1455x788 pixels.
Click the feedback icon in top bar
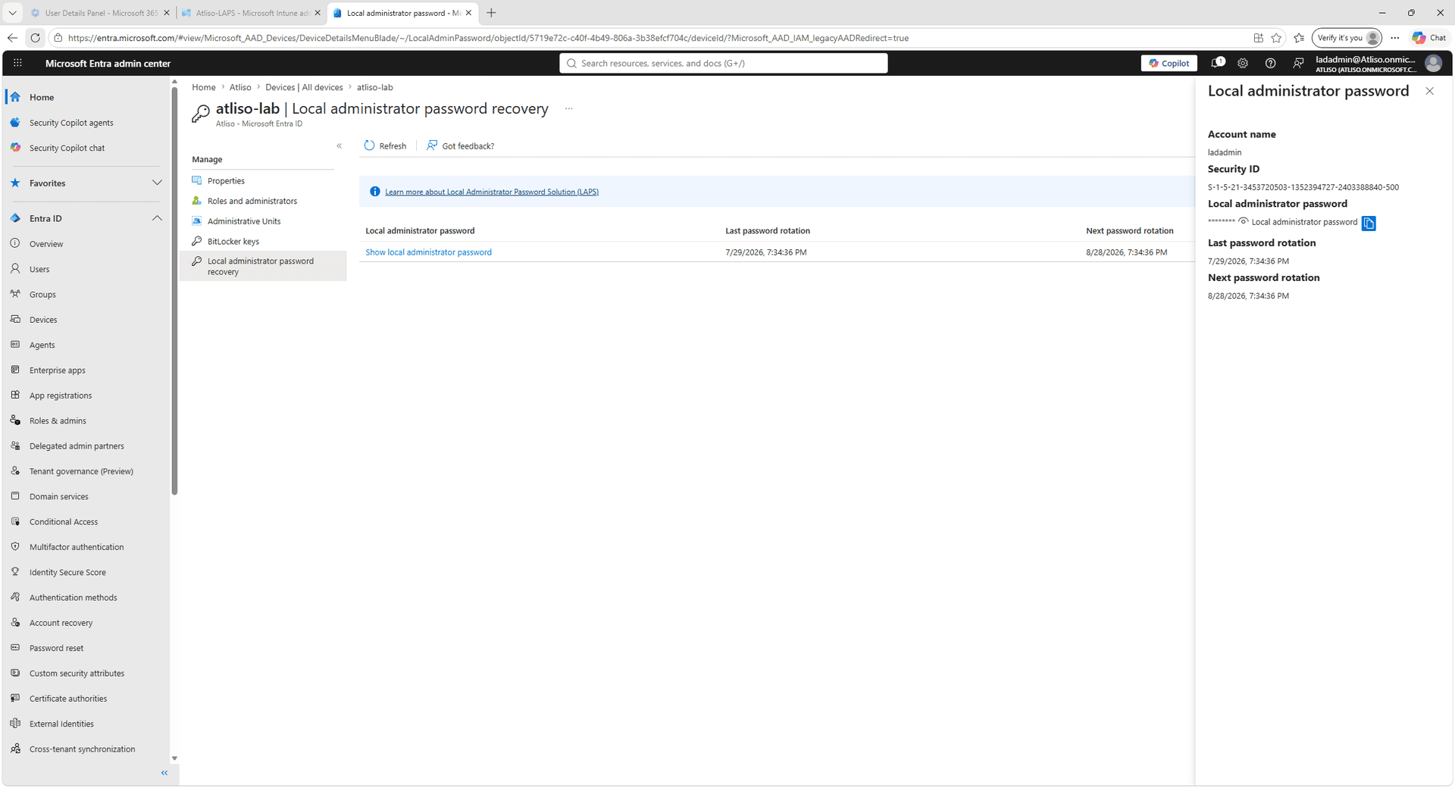1298,64
